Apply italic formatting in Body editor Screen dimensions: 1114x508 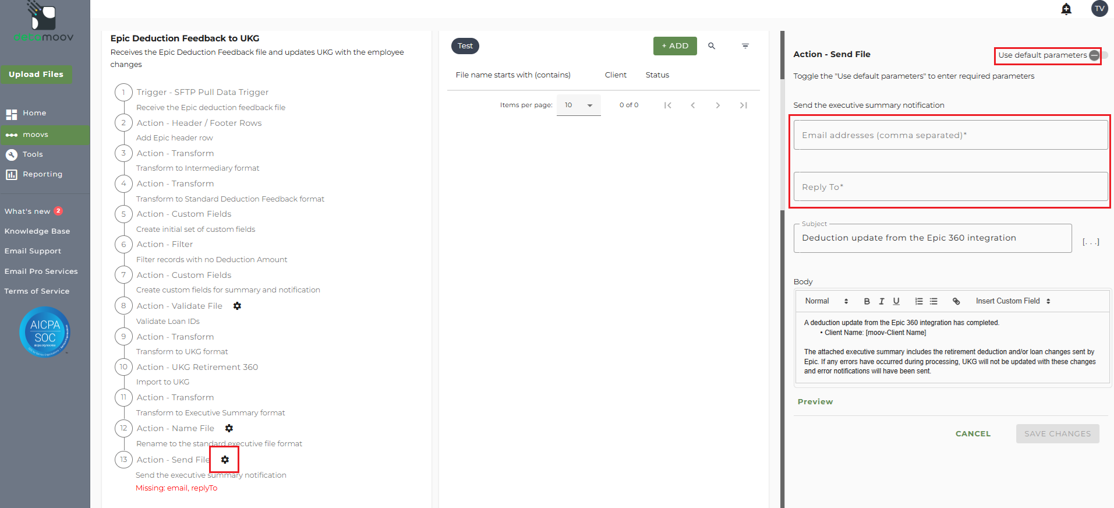[882, 301]
